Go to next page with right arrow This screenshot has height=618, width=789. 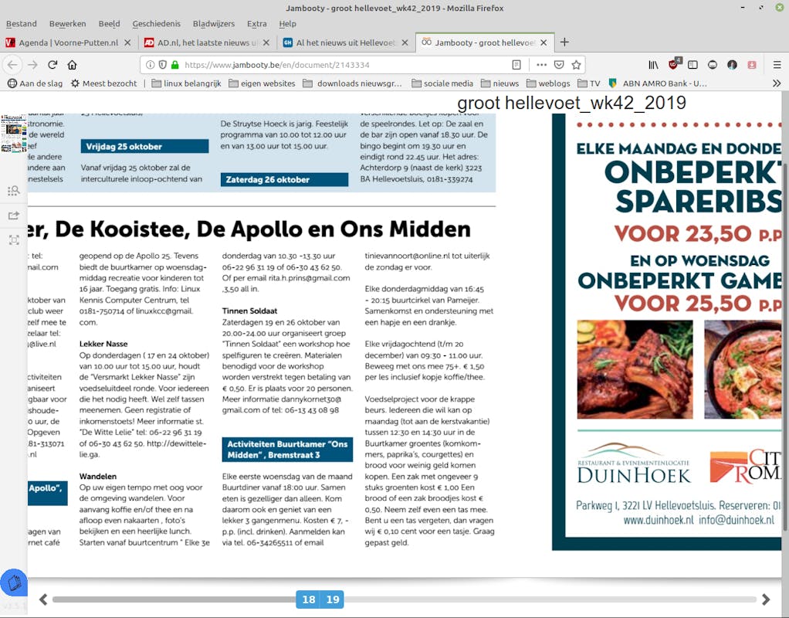pyautogui.click(x=765, y=599)
